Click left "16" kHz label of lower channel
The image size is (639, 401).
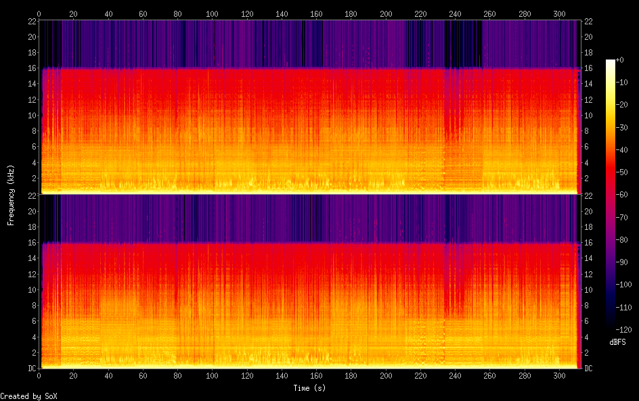pyautogui.click(x=32, y=243)
